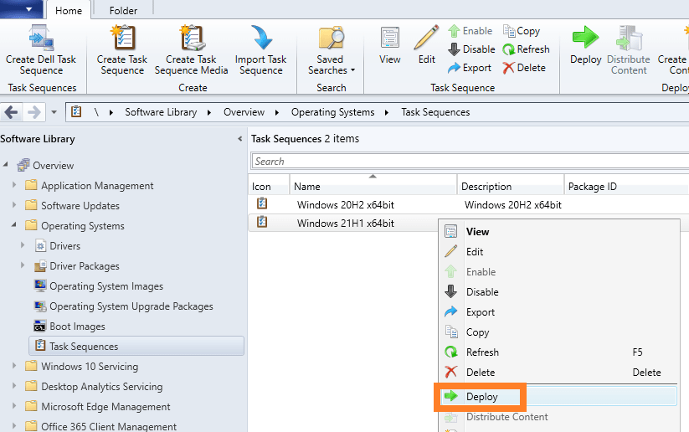Select Boot Images node
689x432 pixels.
pos(77,326)
